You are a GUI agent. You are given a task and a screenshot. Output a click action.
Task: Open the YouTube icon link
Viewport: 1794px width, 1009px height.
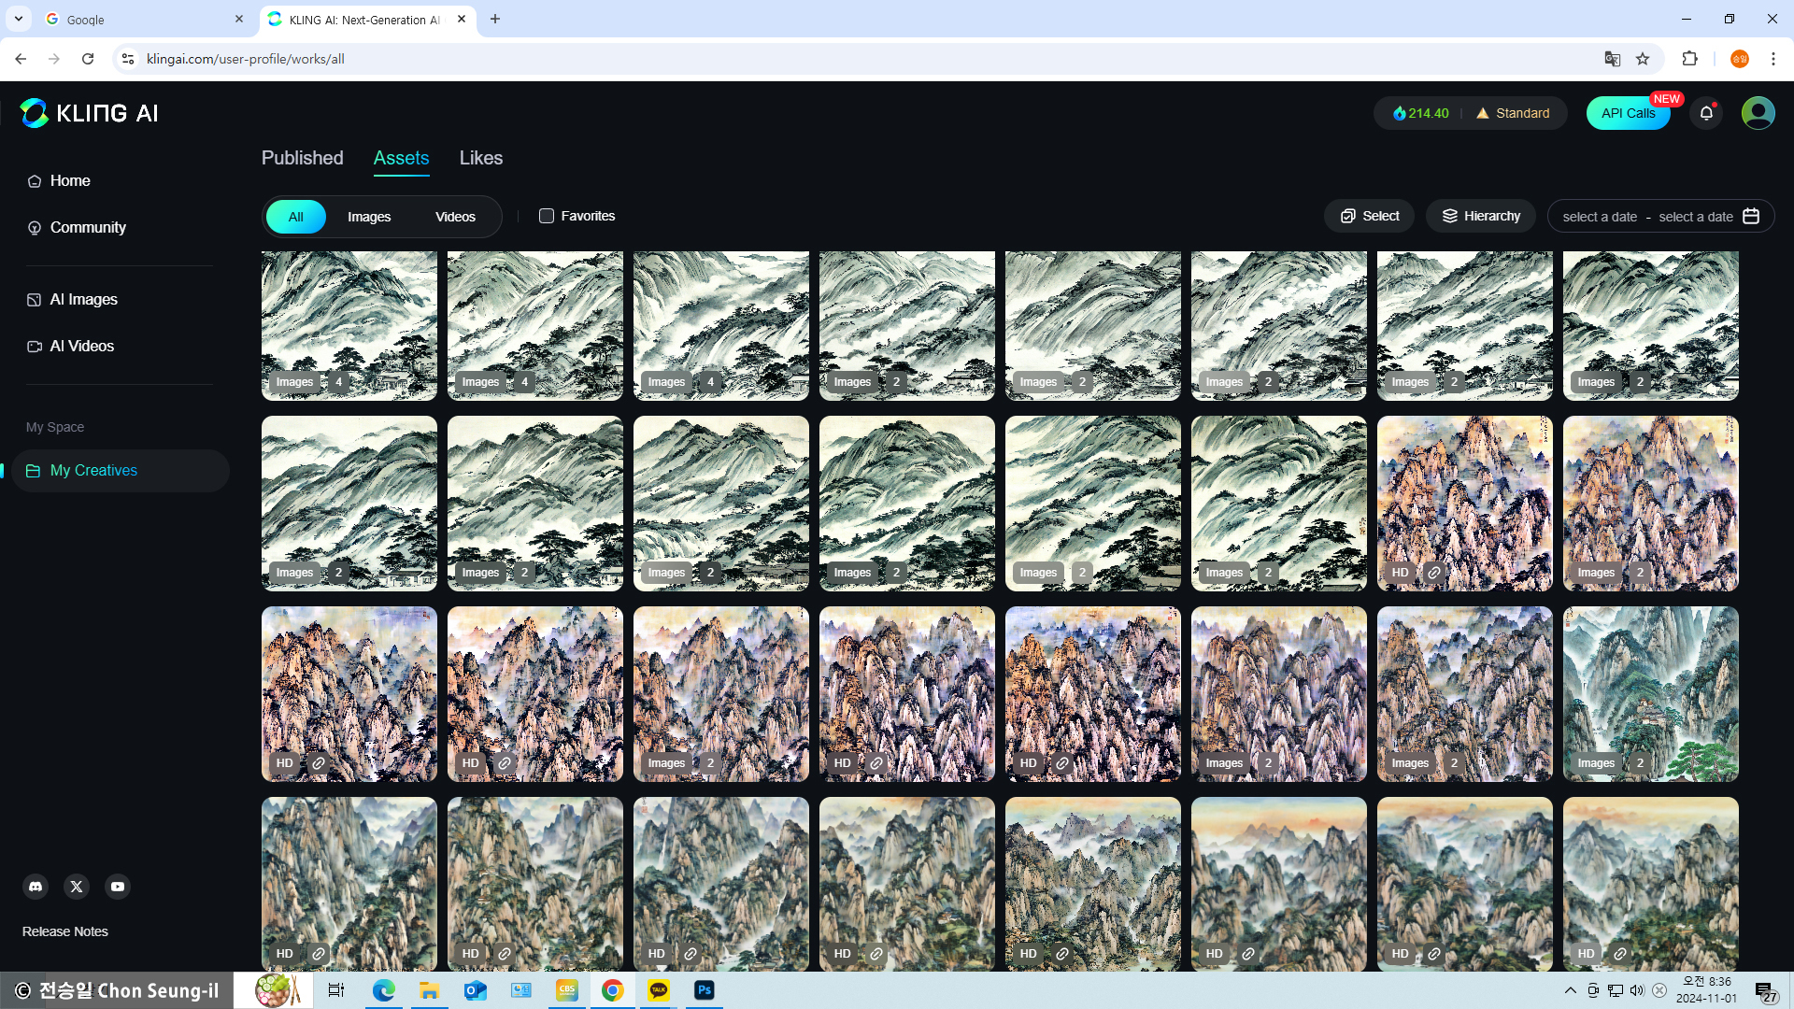coord(118,887)
